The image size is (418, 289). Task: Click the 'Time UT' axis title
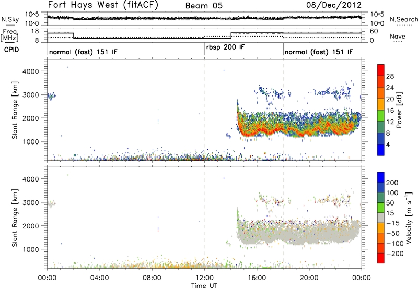coord(204,286)
